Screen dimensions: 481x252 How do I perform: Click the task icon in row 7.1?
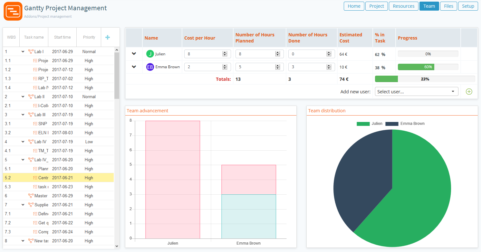35,214
